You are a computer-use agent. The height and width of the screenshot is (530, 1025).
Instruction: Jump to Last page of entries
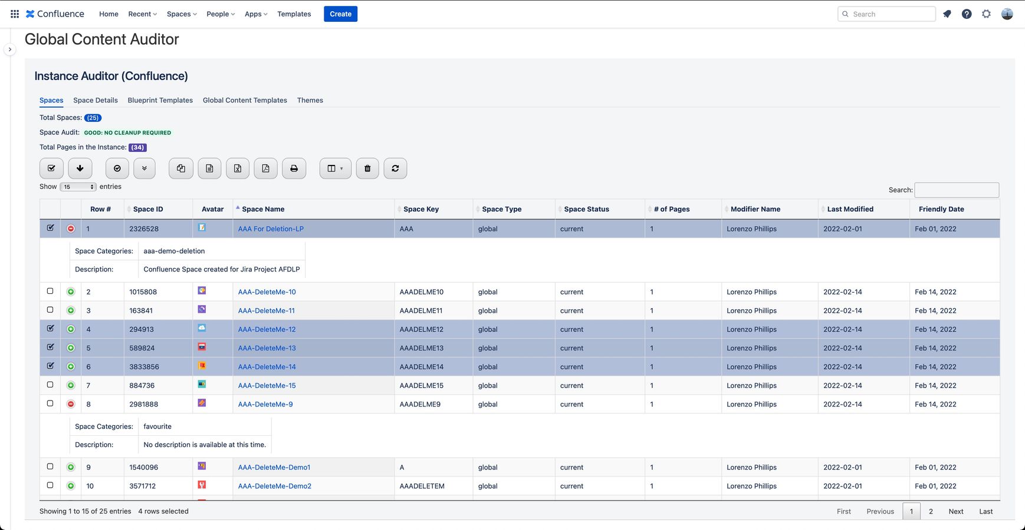coord(986,511)
